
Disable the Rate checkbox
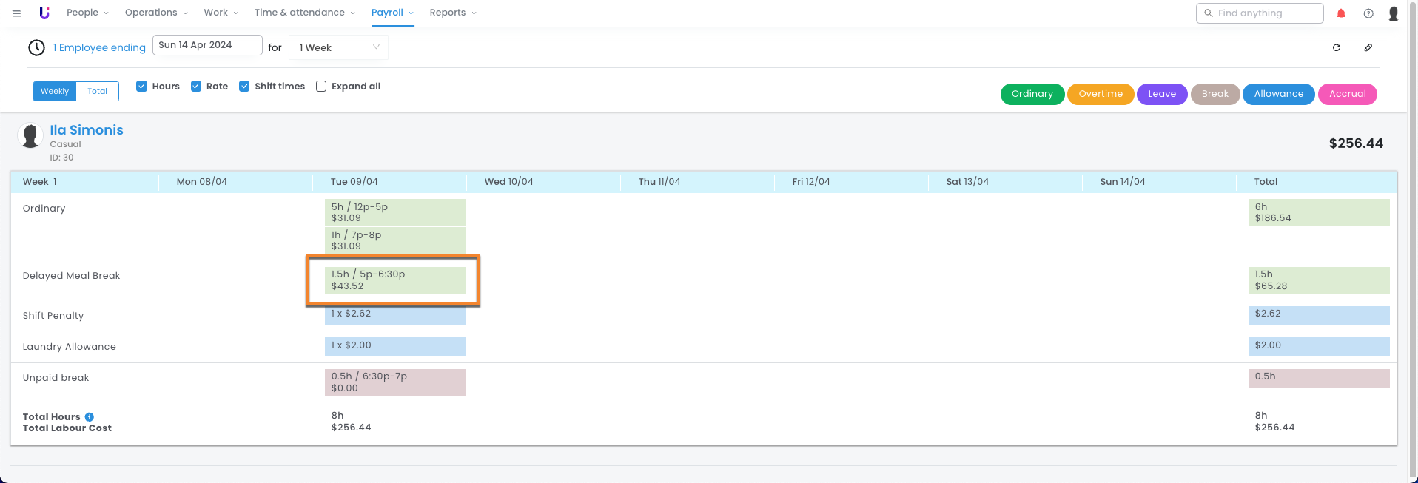click(x=196, y=87)
